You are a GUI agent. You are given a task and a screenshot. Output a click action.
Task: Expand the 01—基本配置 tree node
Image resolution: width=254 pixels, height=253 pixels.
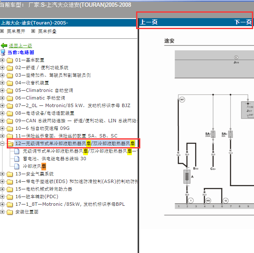(x=2, y=60)
